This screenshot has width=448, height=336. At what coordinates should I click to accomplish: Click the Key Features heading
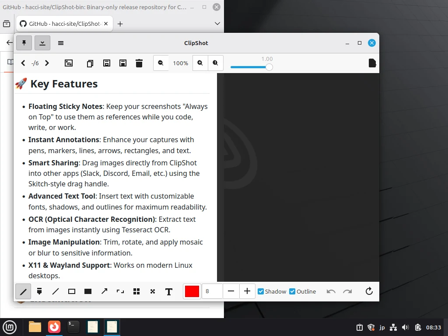point(64,84)
